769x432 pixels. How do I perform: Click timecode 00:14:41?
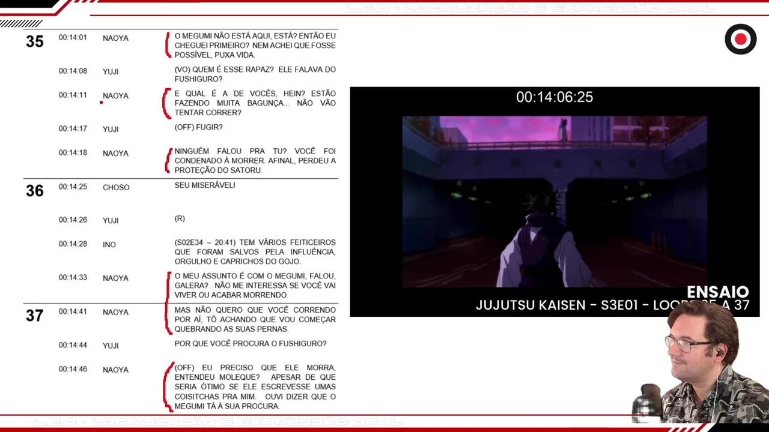point(73,311)
